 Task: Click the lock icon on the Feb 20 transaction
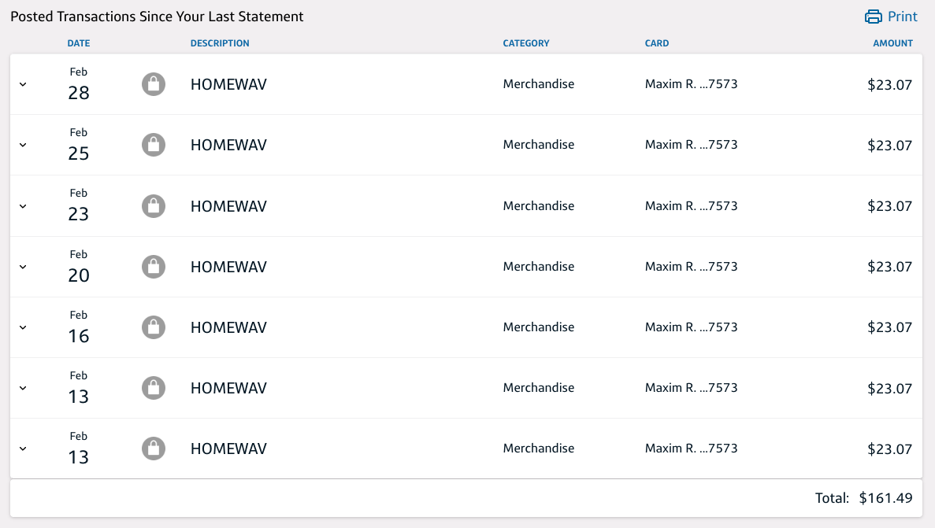pyautogui.click(x=154, y=266)
